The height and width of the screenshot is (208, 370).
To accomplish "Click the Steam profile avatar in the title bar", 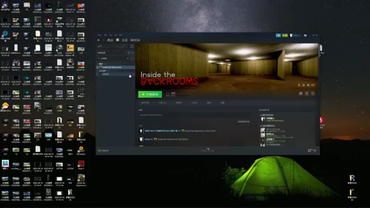I will tap(291, 36).
